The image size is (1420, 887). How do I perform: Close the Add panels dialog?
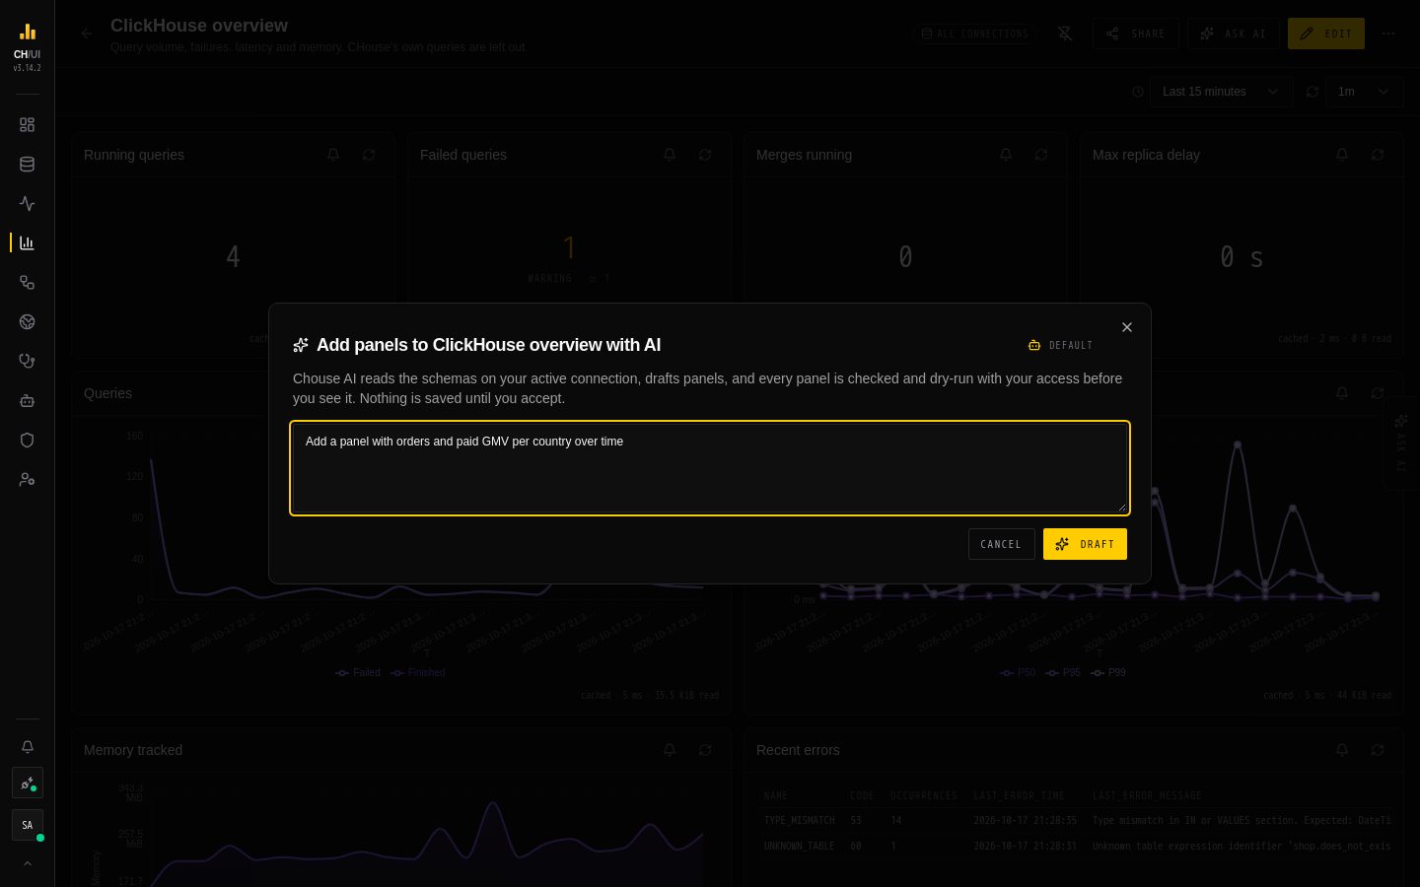click(x=1127, y=327)
